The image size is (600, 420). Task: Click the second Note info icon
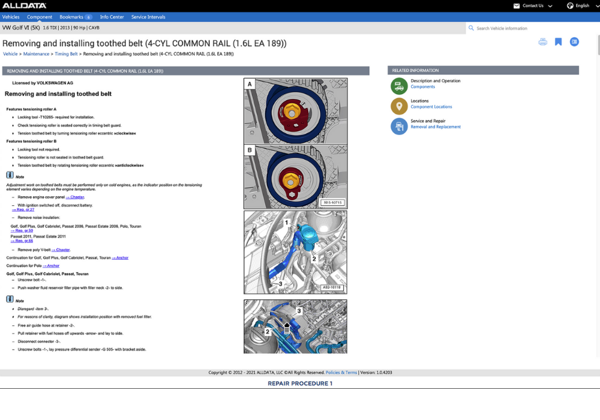(10, 299)
